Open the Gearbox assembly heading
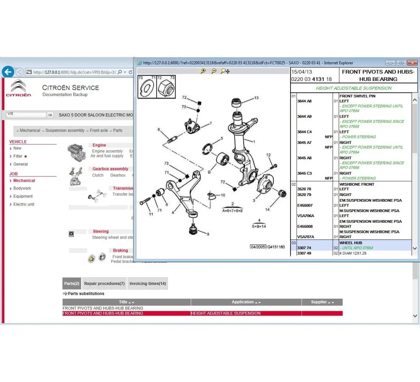Image resolution: width=420 pixels, height=382 pixels. pos(110,169)
